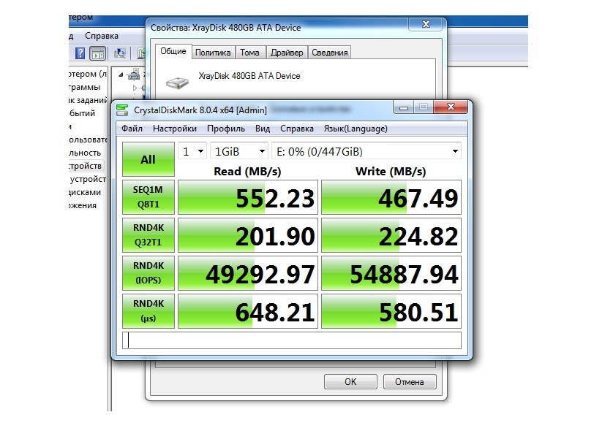Switch to the Политика tab
This screenshot has width=613, height=439.
(x=213, y=53)
